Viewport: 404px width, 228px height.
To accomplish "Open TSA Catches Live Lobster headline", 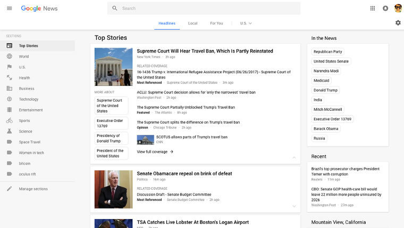I will pos(193,222).
